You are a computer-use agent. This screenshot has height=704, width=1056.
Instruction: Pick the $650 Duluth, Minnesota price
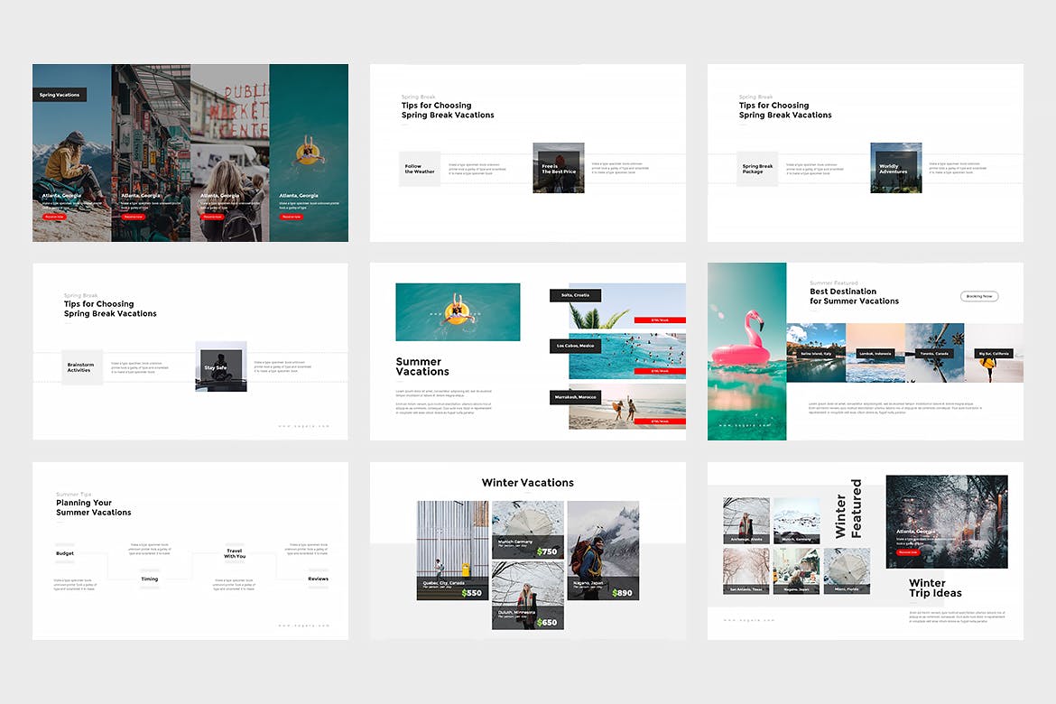546,622
